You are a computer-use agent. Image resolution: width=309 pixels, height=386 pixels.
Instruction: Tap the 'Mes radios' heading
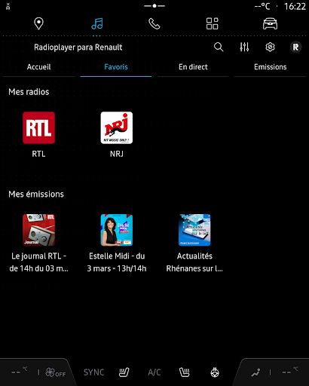pos(29,92)
